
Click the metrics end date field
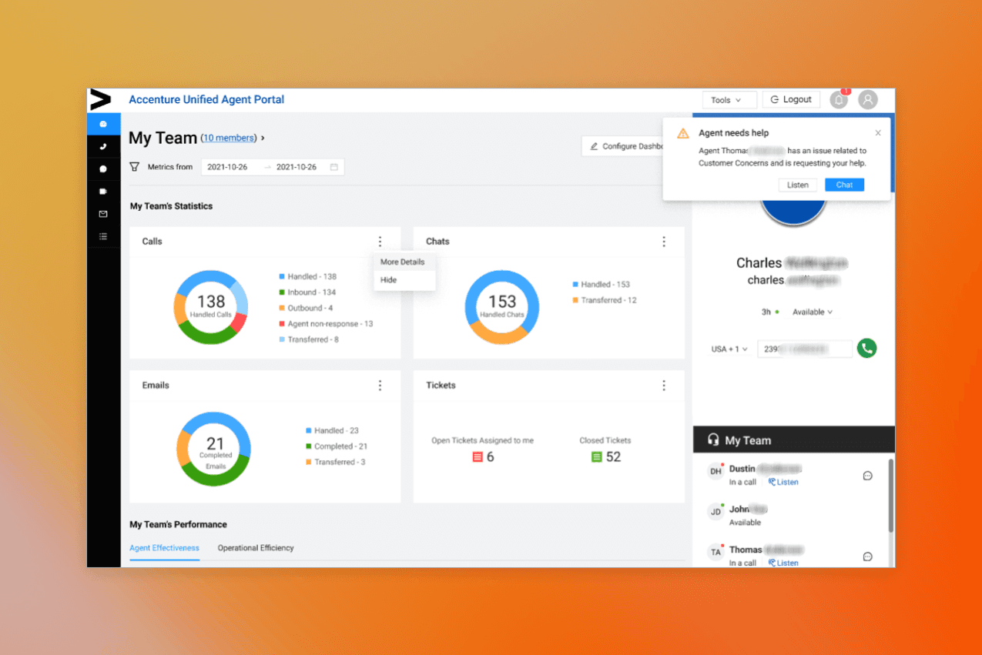coord(297,167)
